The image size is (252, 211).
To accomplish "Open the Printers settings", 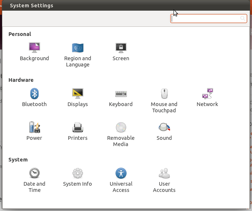I will [x=78, y=131].
